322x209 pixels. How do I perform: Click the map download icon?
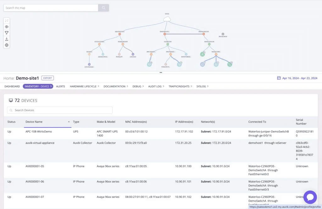tap(7, 39)
